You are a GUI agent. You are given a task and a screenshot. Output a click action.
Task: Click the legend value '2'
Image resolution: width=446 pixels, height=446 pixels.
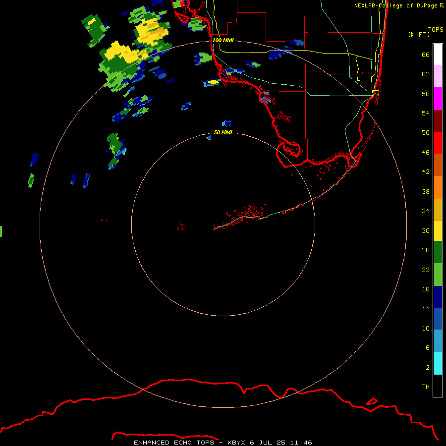[x=427, y=368]
